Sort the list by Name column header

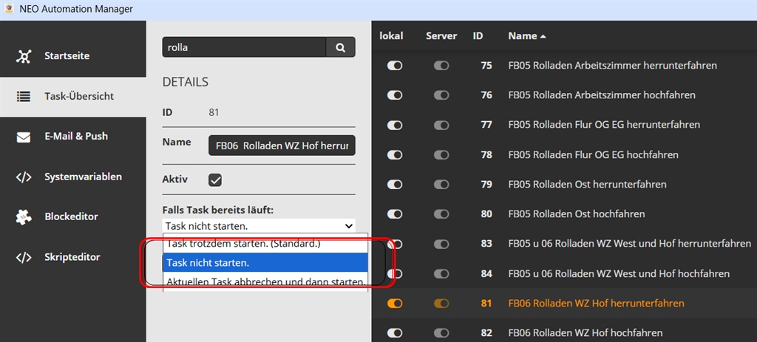tap(527, 35)
